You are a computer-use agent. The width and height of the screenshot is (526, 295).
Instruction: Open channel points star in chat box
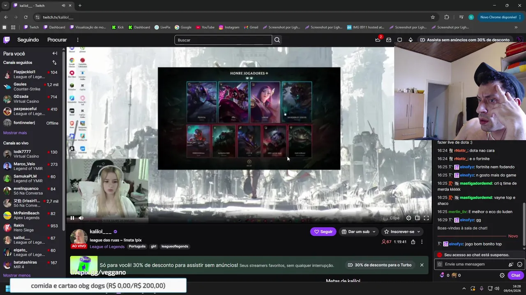pos(440,264)
